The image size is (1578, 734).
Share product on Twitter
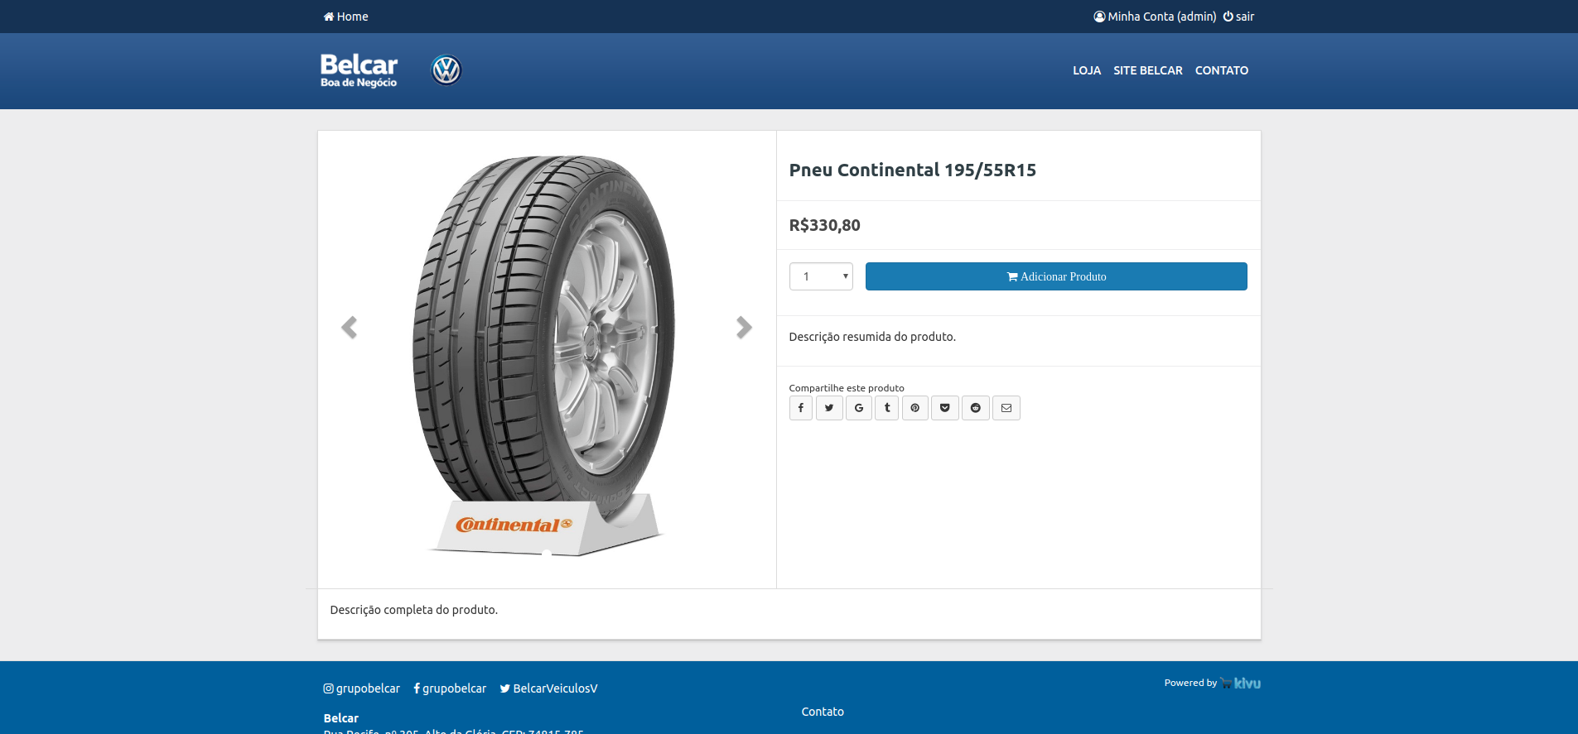[x=829, y=408]
